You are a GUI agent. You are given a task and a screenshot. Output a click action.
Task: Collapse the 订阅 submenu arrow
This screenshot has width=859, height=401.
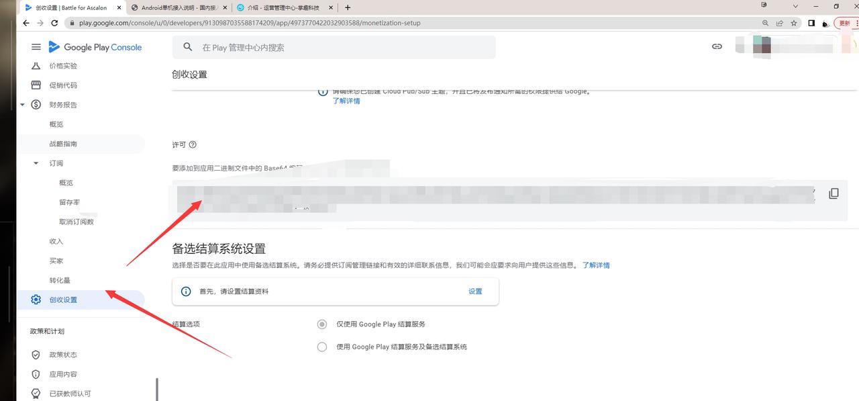[36, 163]
